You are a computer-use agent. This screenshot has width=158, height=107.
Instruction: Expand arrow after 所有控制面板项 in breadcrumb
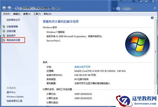pyautogui.click(x=53, y=8)
